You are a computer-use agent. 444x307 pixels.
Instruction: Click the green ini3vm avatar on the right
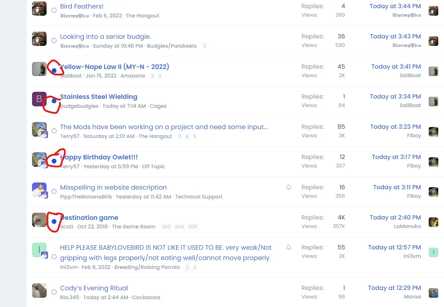[x=433, y=252]
